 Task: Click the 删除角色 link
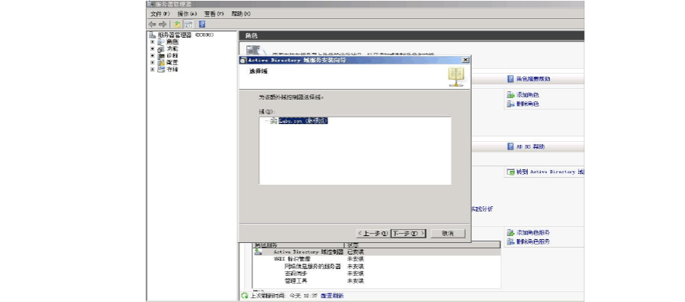click(528, 104)
